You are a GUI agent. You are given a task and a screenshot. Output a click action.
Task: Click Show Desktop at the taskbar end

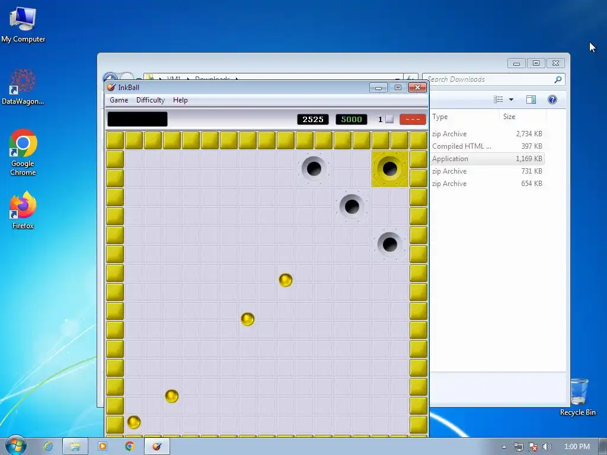[603, 447]
